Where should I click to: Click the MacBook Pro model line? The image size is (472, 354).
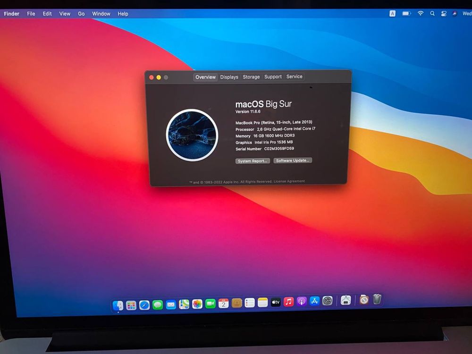[x=274, y=122]
